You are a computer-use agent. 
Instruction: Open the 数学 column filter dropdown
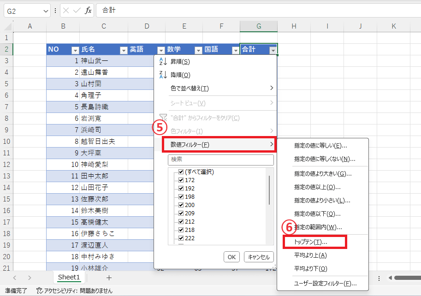click(x=198, y=50)
